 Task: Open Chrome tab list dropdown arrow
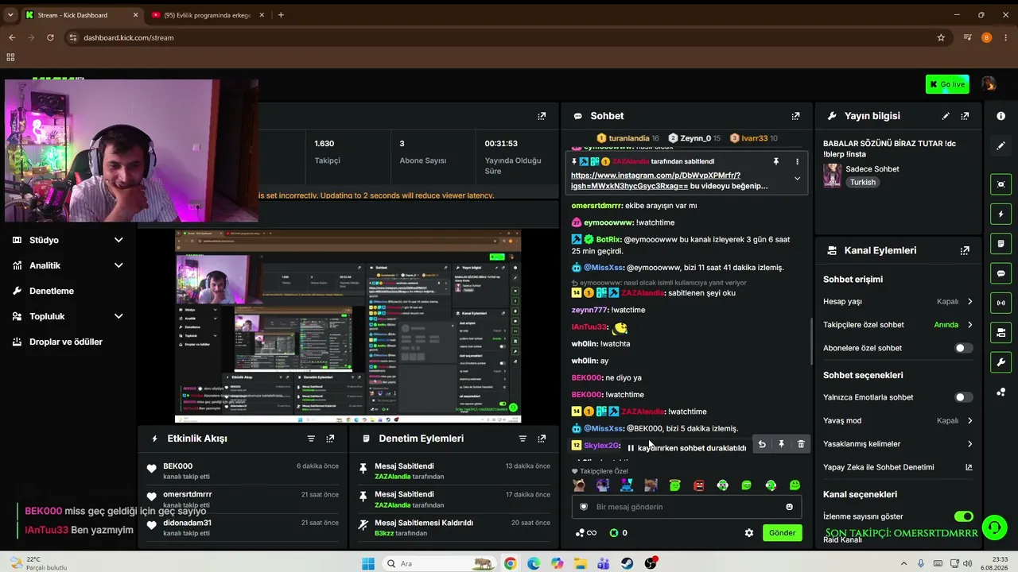10,15
